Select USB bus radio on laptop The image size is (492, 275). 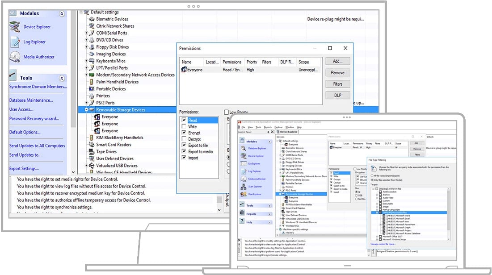(357, 196)
